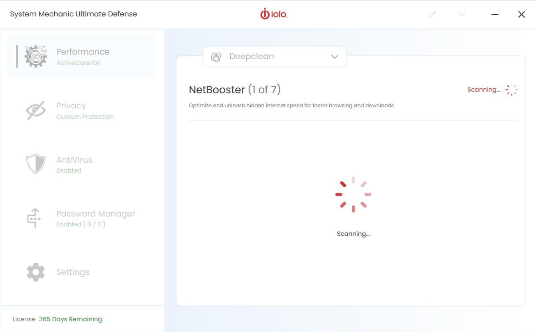The height and width of the screenshot is (332, 536).
Task: Click the NetBooster description text
Action: coord(292,106)
